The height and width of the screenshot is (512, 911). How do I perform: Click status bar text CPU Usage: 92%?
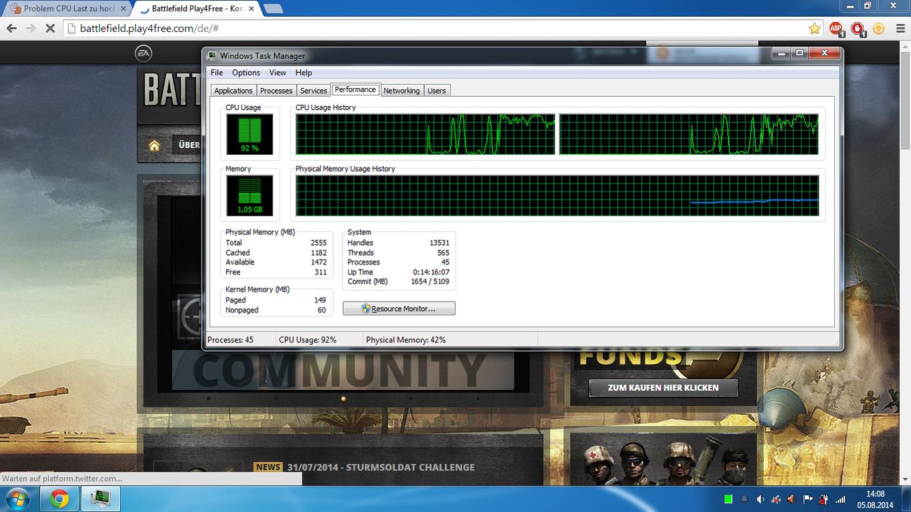[308, 340]
